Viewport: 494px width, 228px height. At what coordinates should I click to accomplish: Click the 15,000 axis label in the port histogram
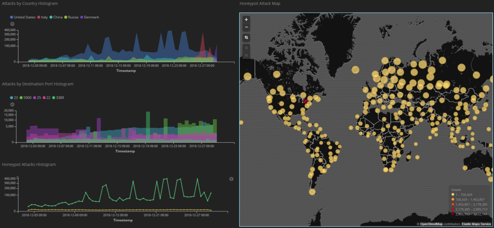click(x=9, y=115)
